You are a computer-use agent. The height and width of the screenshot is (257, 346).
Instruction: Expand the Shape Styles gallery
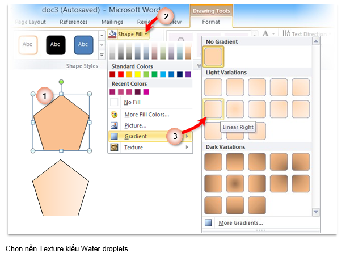pyautogui.click(x=102, y=56)
